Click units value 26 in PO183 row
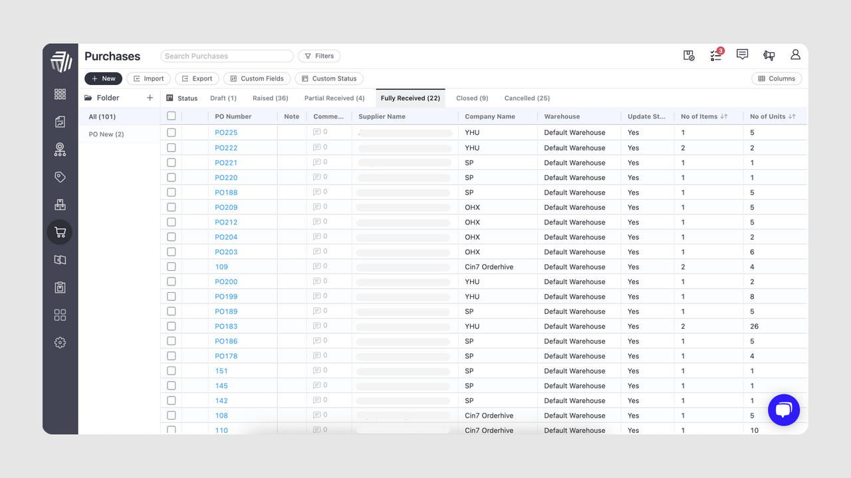The image size is (851, 478). click(x=754, y=326)
